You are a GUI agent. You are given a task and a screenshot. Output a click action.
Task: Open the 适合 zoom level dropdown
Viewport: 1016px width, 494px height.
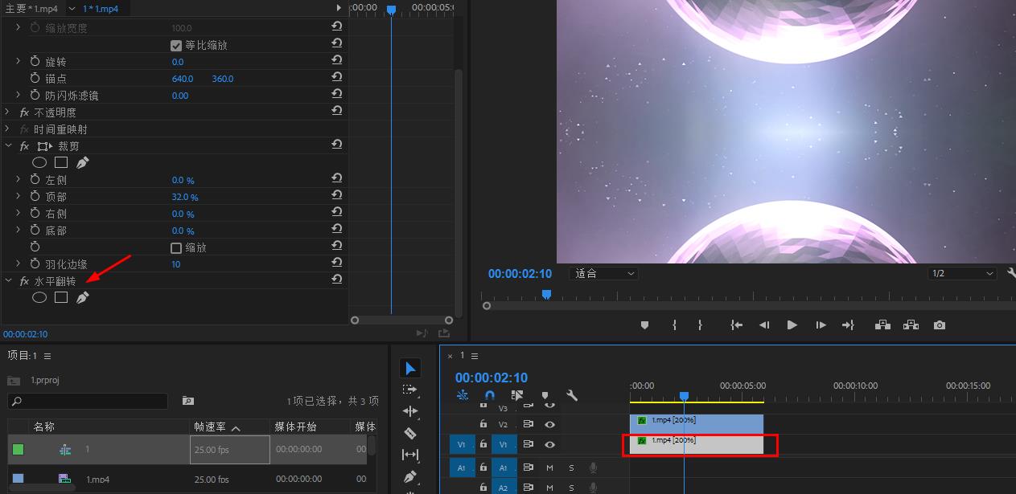[x=603, y=274]
